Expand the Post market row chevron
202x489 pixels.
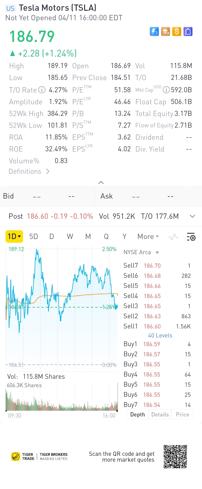(192, 216)
